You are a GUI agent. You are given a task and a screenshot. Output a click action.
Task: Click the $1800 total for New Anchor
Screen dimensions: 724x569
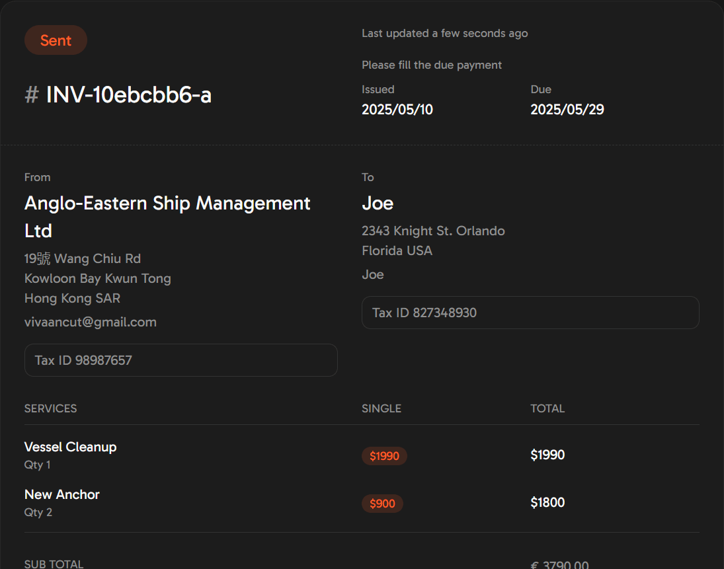[547, 502]
